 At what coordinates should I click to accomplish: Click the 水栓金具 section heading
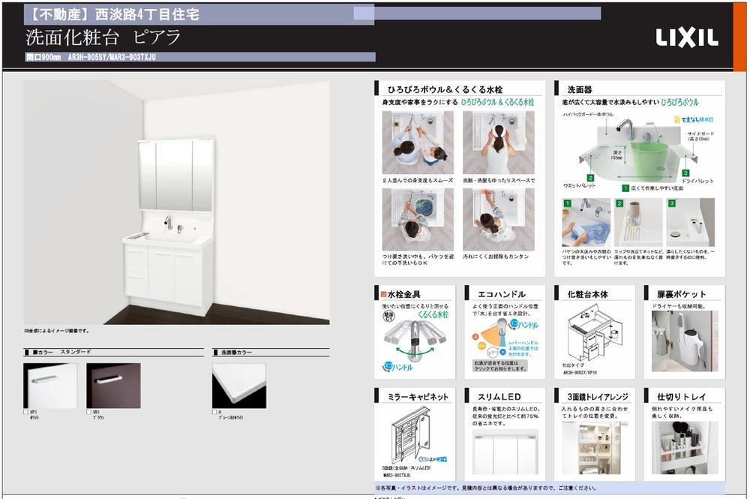[403, 294]
